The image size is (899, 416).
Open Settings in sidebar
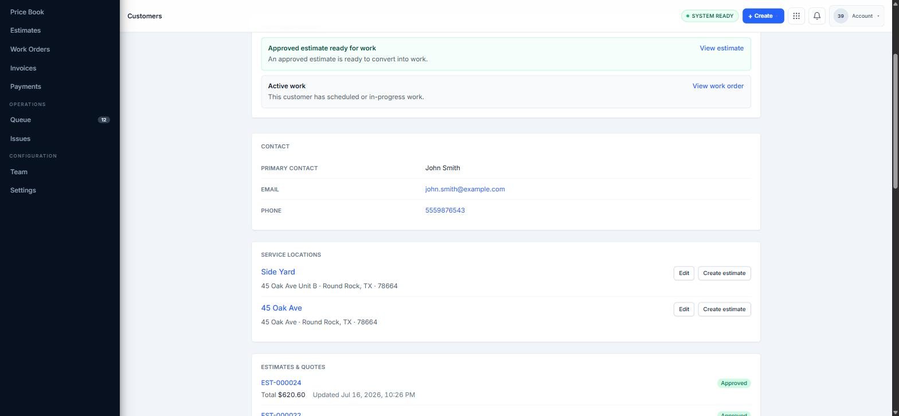pyautogui.click(x=23, y=190)
